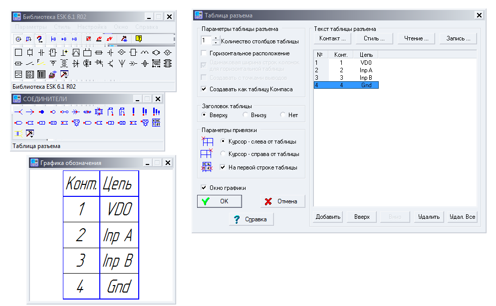The height and width of the screenshot is (306, 496).
Task: Select the antenna symbol icon
Action: tap(122, 63)
